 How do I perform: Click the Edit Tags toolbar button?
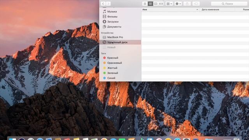click(196, 3)
